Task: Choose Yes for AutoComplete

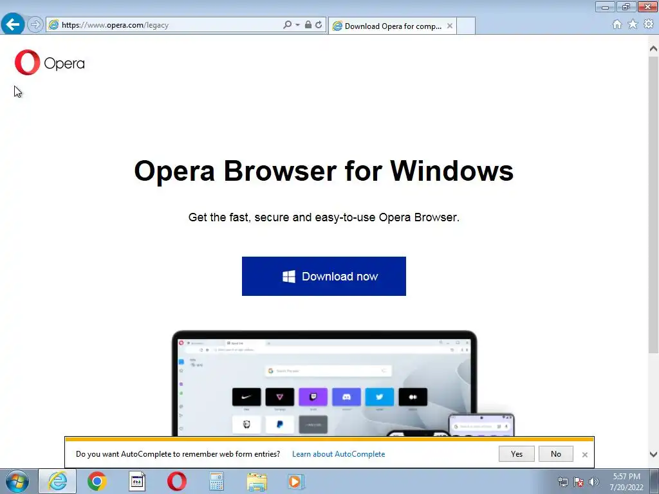Action: (x=517, y=454)
